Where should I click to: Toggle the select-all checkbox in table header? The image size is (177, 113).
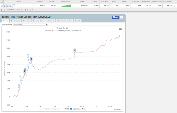(x=2, y=2)
